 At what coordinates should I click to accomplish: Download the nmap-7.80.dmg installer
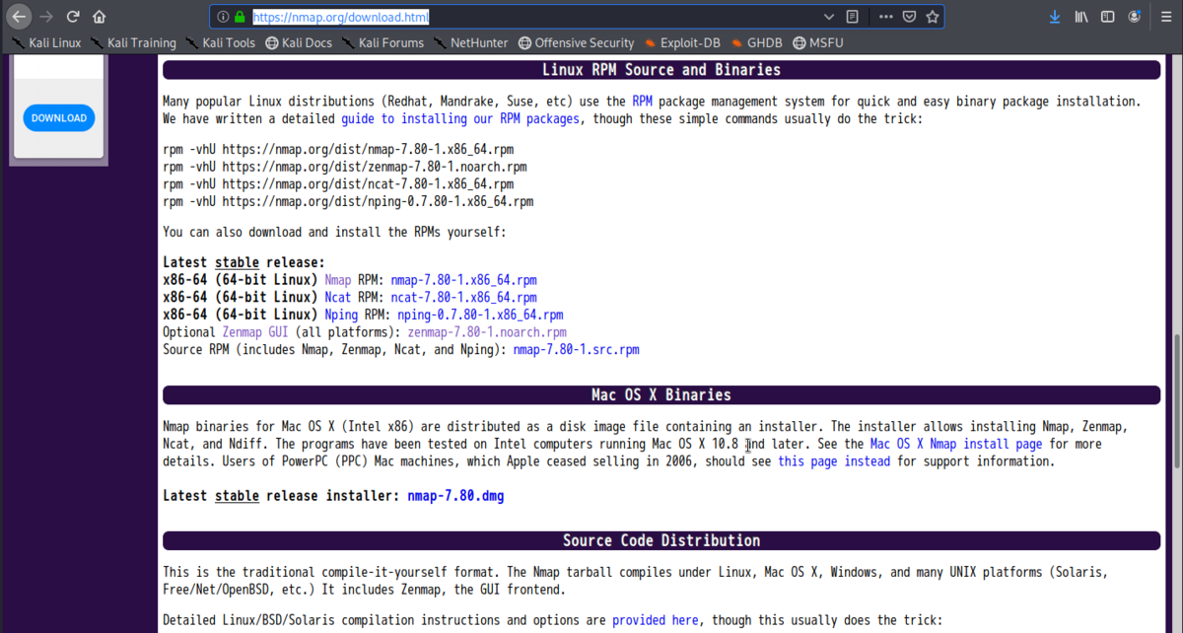(455, 496)
